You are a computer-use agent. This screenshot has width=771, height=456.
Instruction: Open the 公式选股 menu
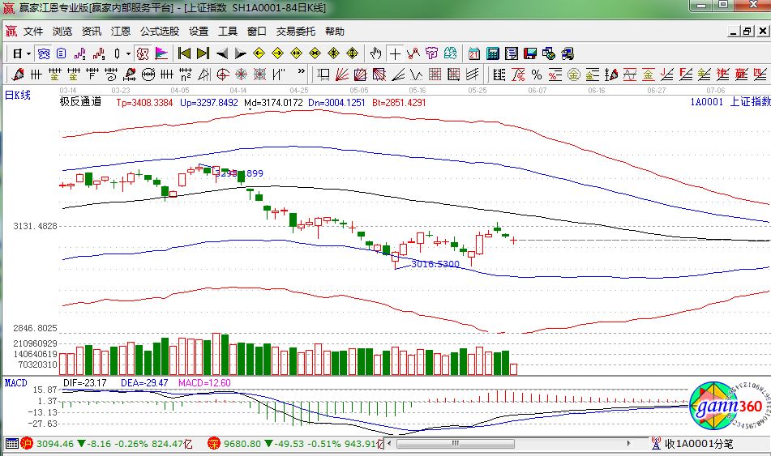160,32
